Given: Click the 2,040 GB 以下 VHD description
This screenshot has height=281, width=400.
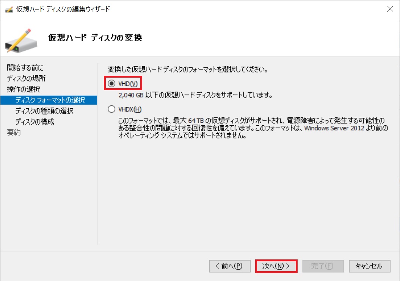Looking at the screenshot, I should tap(195, 95).
